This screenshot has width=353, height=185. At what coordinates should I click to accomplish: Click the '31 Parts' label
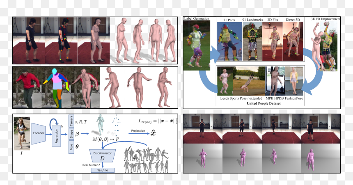(229, 20)
